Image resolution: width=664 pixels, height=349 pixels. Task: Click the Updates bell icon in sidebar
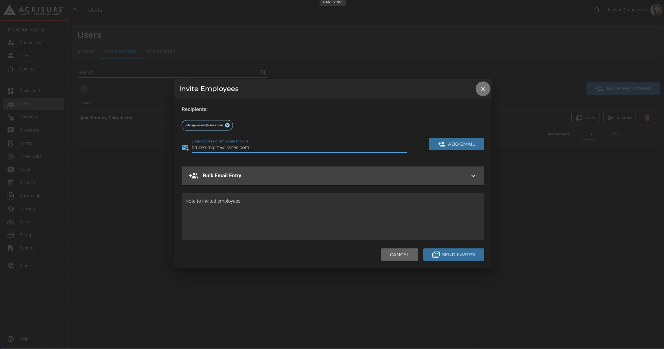click(x=11, y=69)
